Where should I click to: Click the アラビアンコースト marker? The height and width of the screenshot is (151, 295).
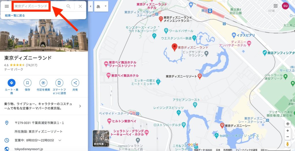coord(195,105)
